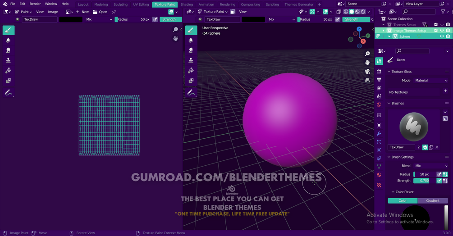
Task: Toggle strength pressure sensitivity in Brush Settings
Action: point(439,181)
